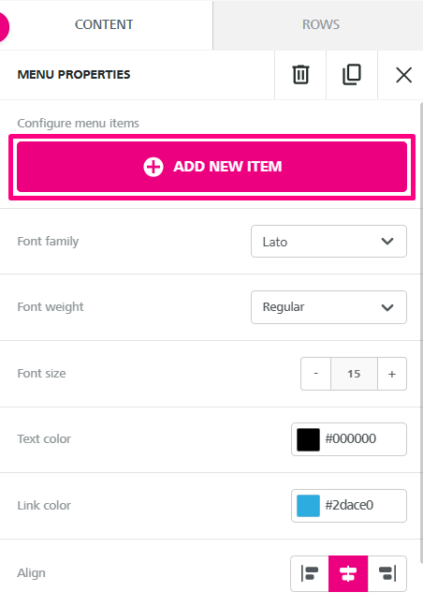Image resolution: width=423 pixels, height=607 pixels.
Task: Click the #2dace0 link color hex field
Action: [x=349, y=505]
